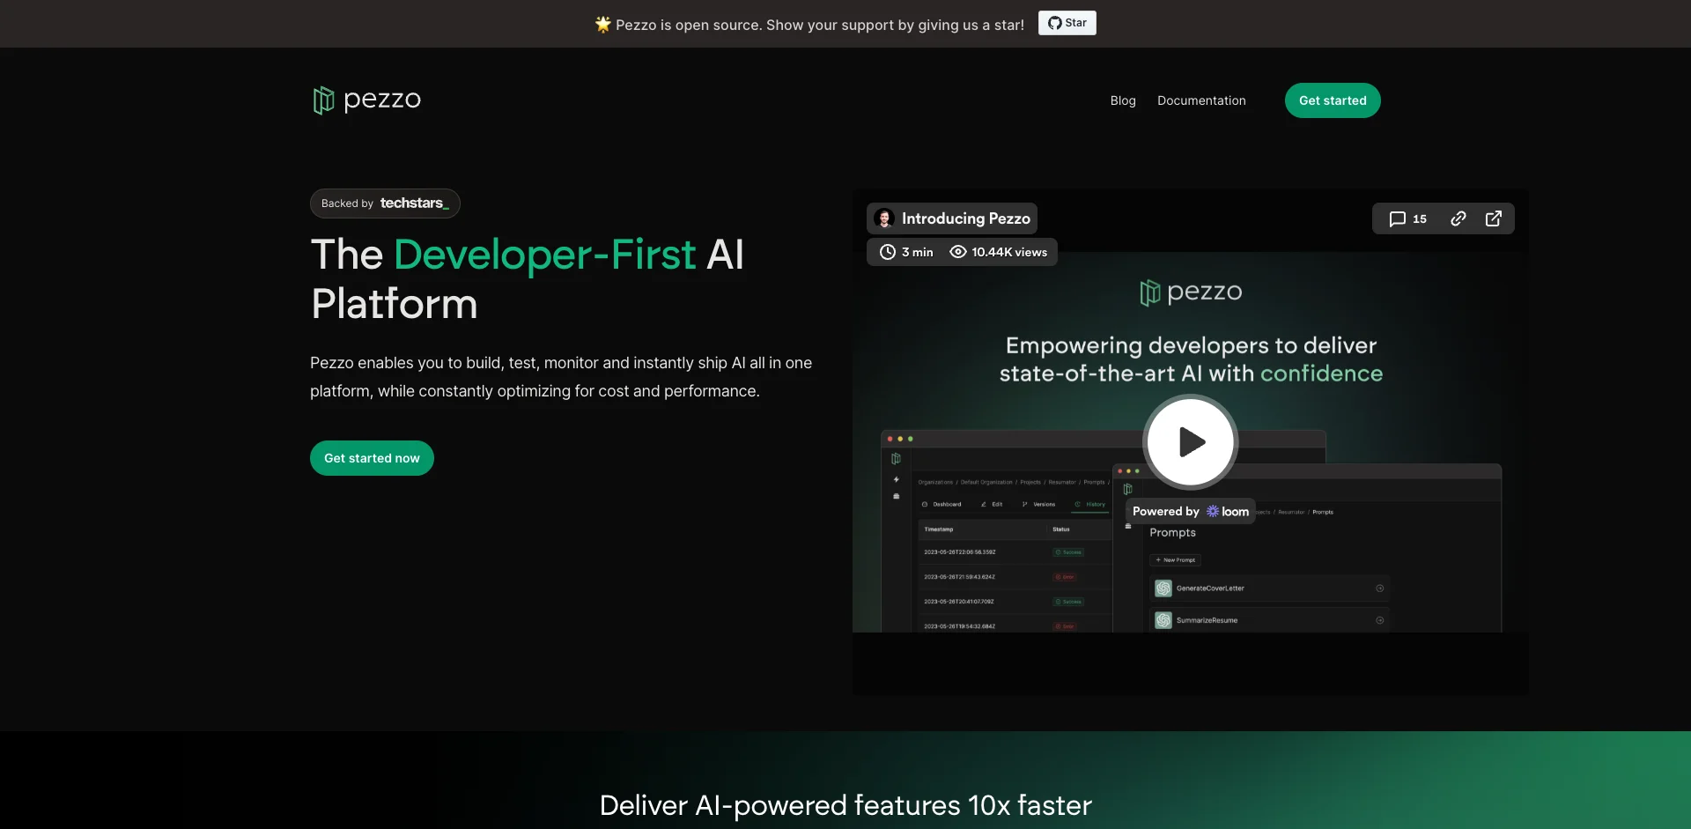The height and width of the screenshot is (829, 1691).
Task: Click the pezzo logo inside the video
Action: coord(1191,292)
